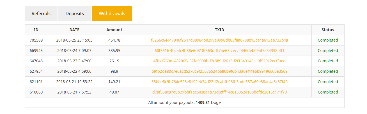Click the Status column header
The width and height of the screenshot is (367, 114).
[328, 30]
